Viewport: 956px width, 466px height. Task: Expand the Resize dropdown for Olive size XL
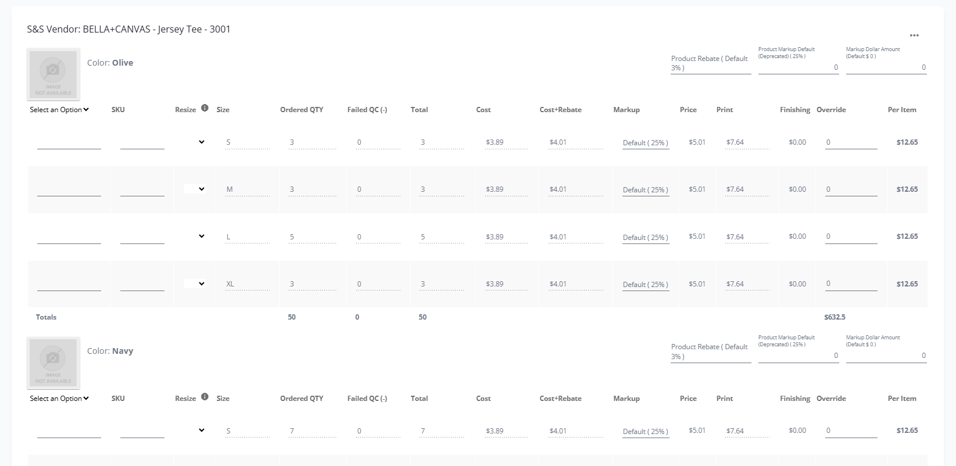(195, 284)
